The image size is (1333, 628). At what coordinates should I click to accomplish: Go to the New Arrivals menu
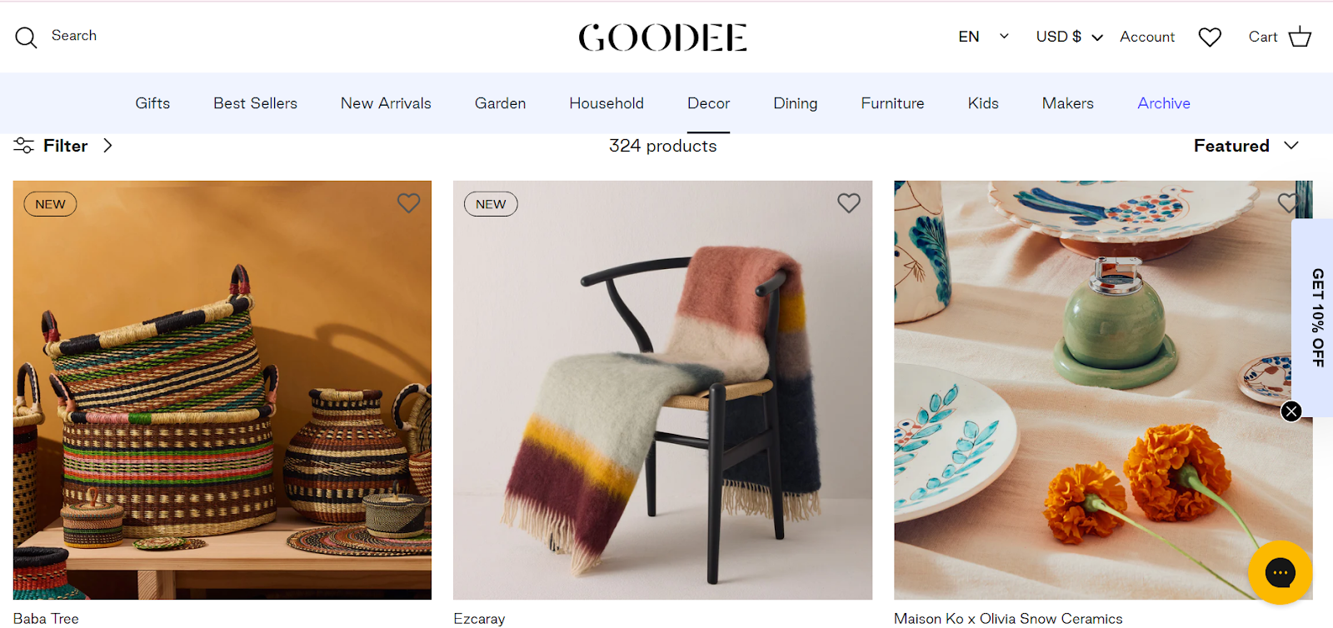(386, 103)
